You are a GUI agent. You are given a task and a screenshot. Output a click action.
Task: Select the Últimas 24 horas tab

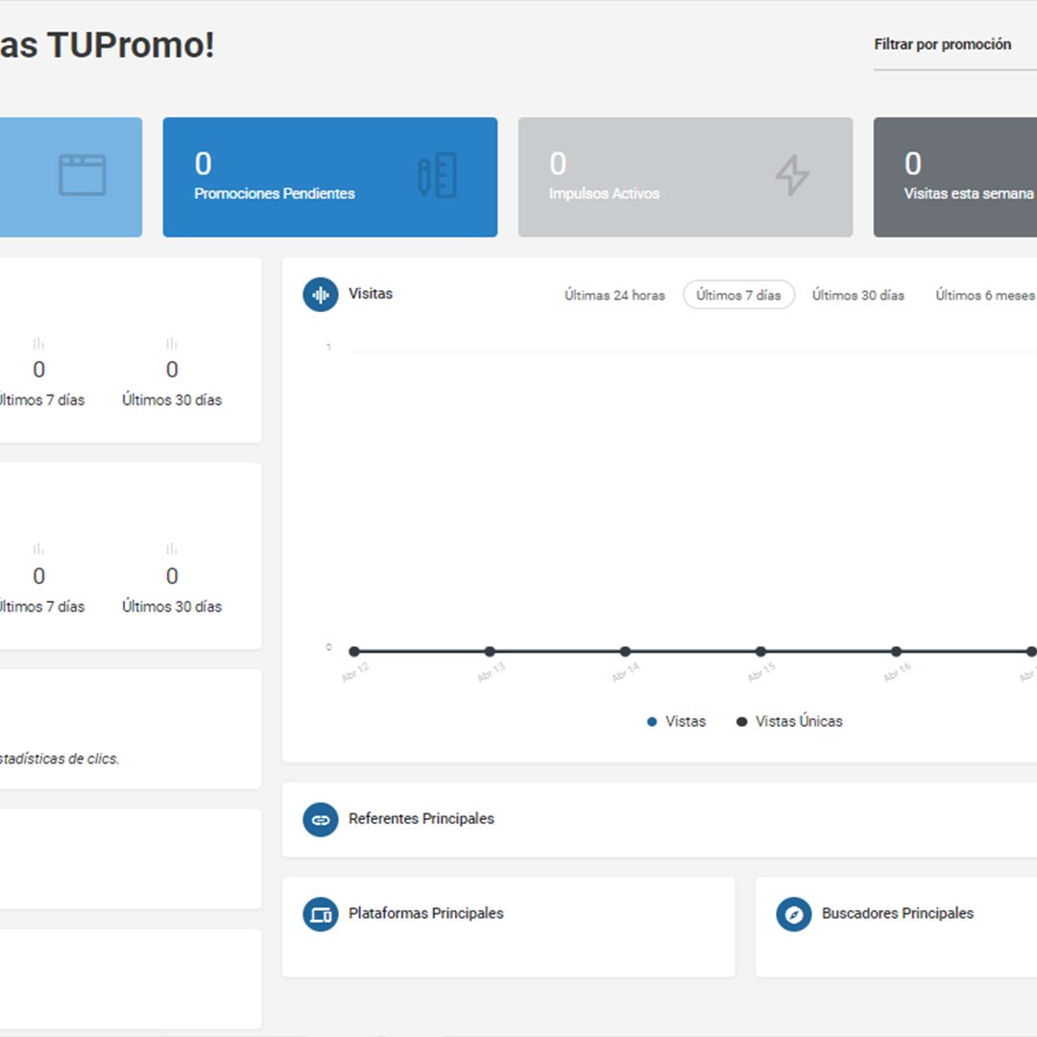[x=615, y=295]
